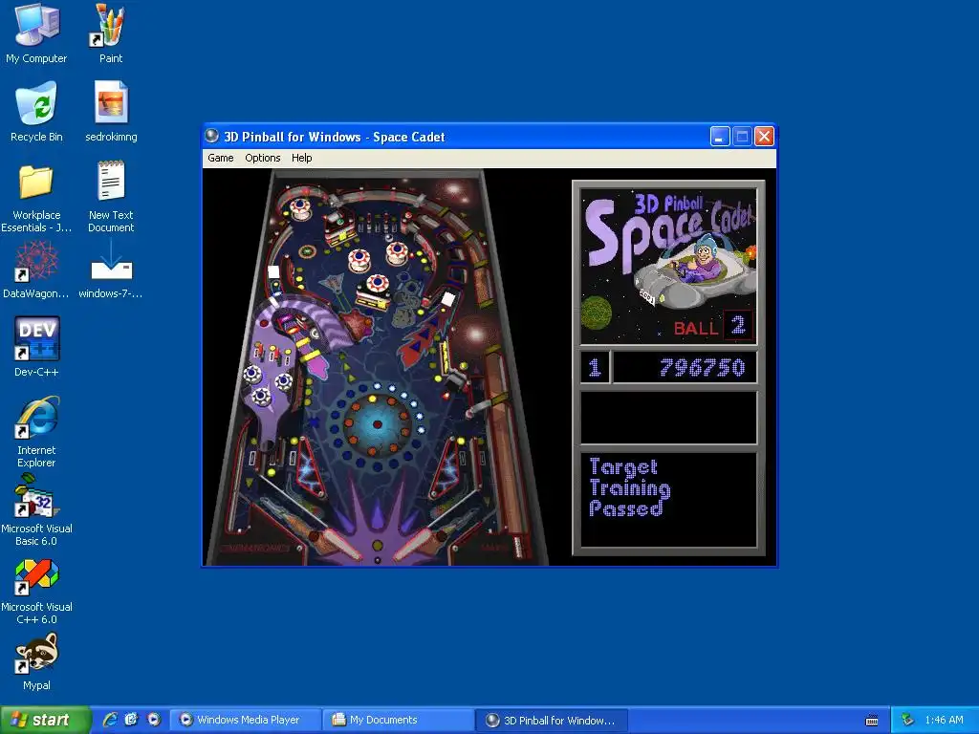Click the pinball icon in title bar

[x=211, y=136]
